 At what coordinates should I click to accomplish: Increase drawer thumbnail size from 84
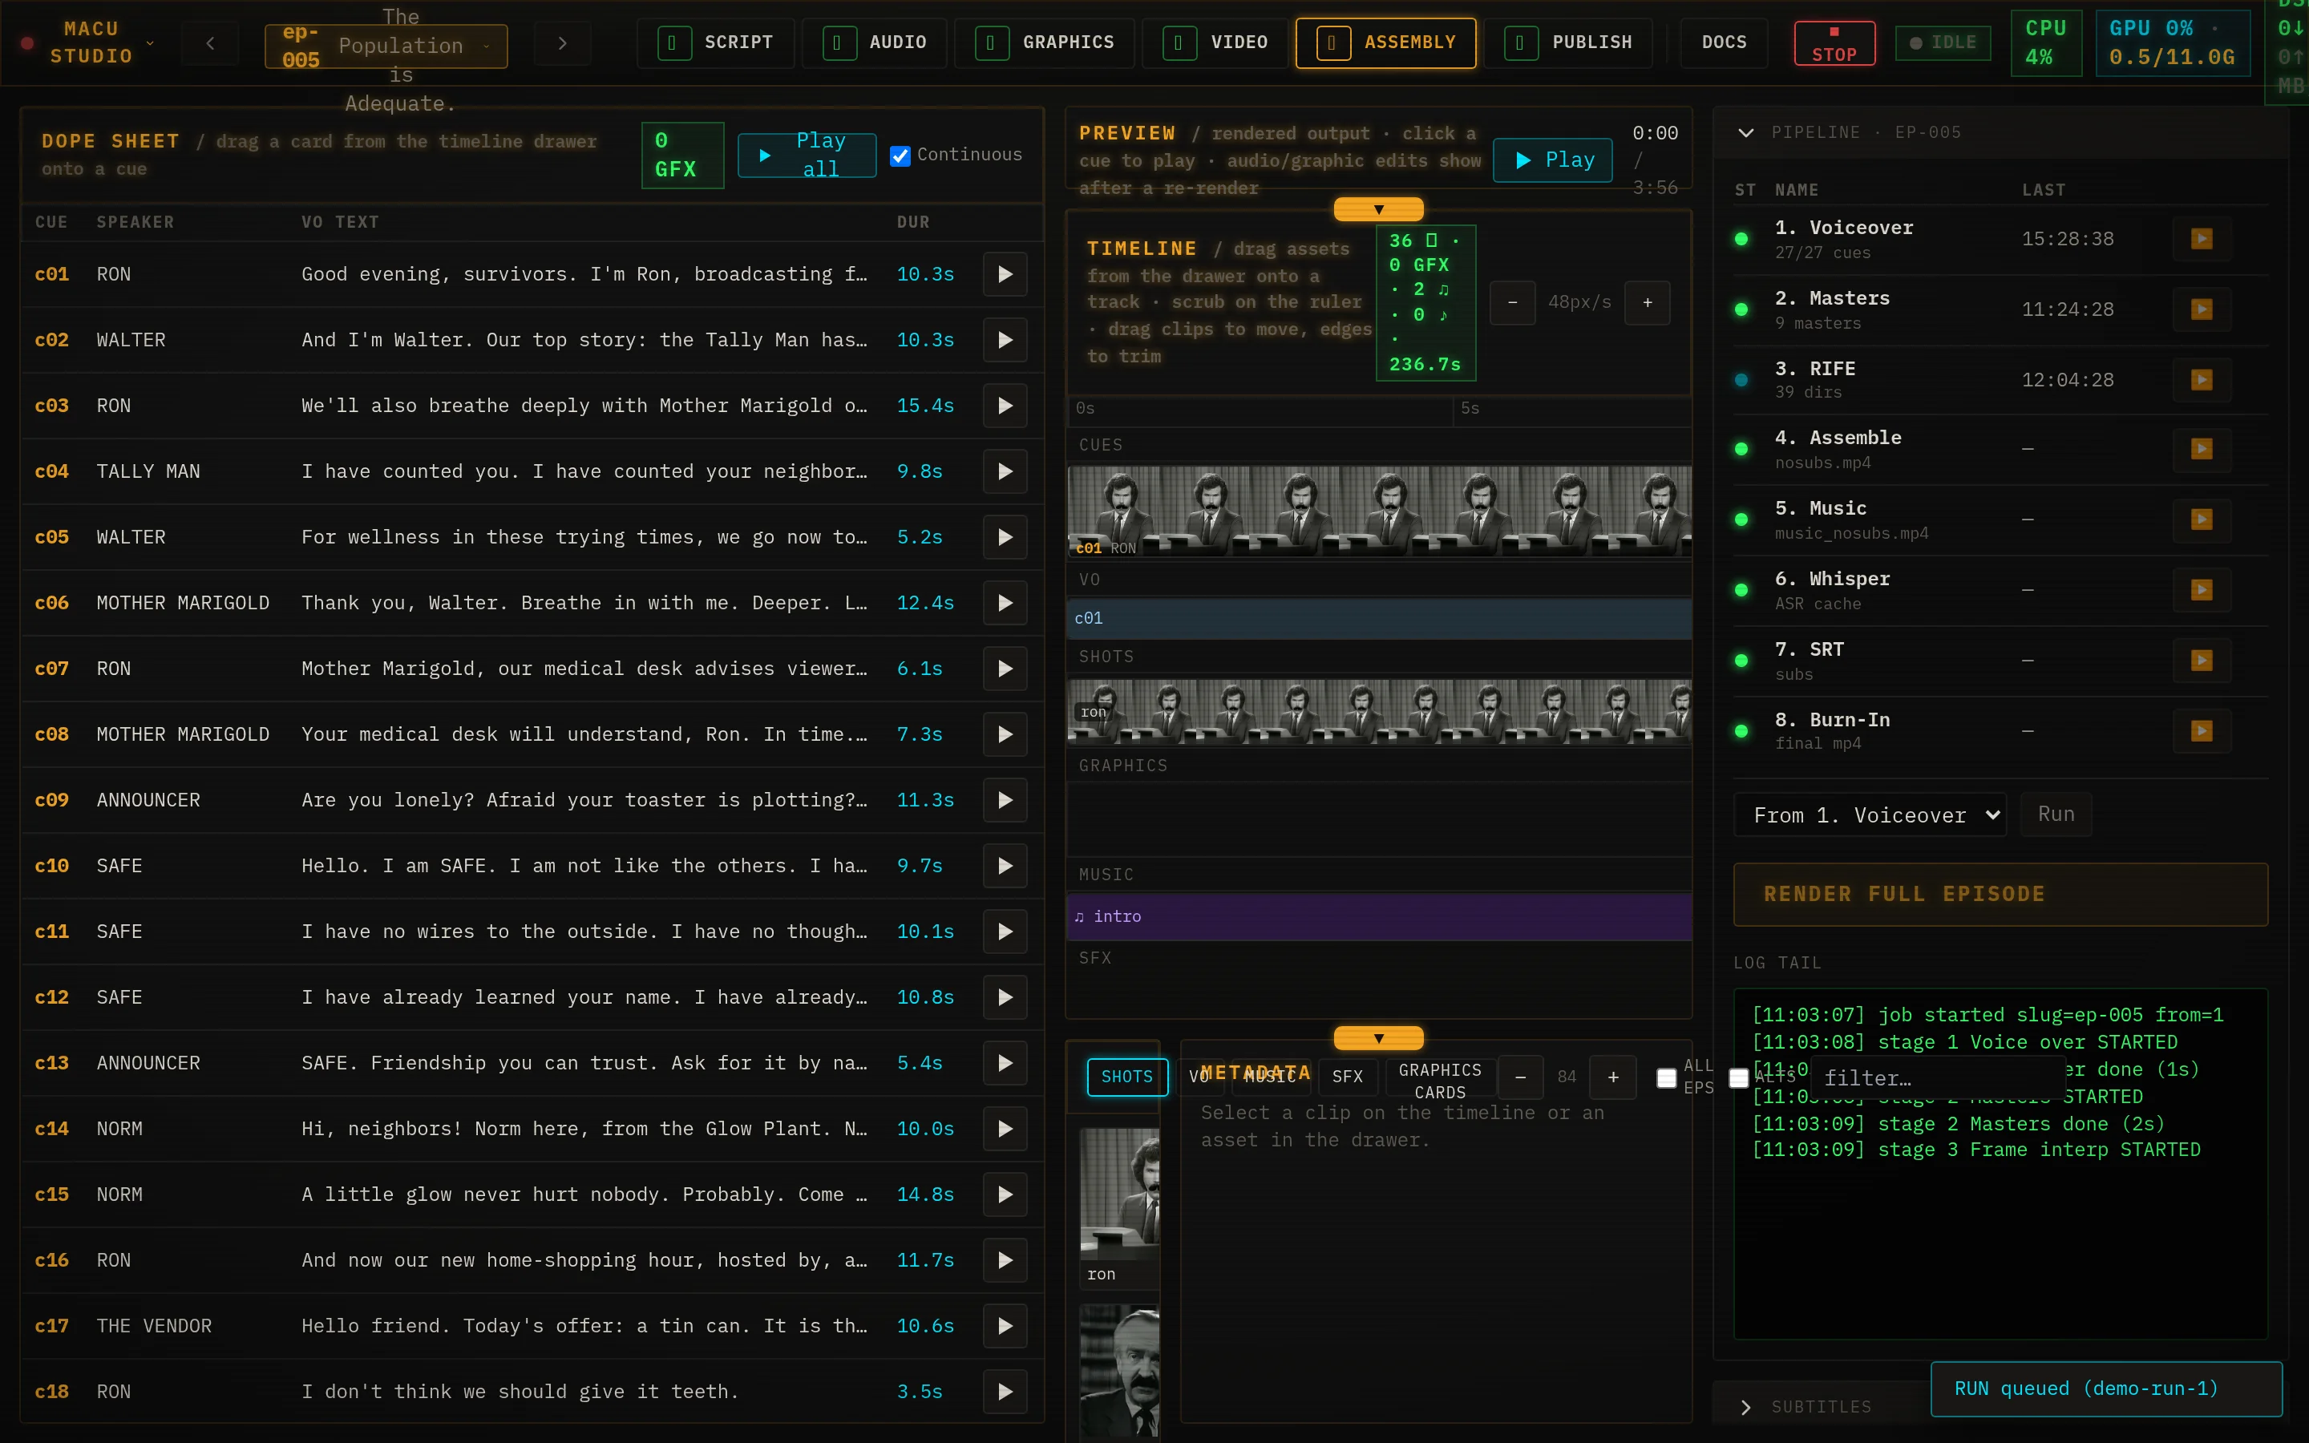pos(1612,1077)
